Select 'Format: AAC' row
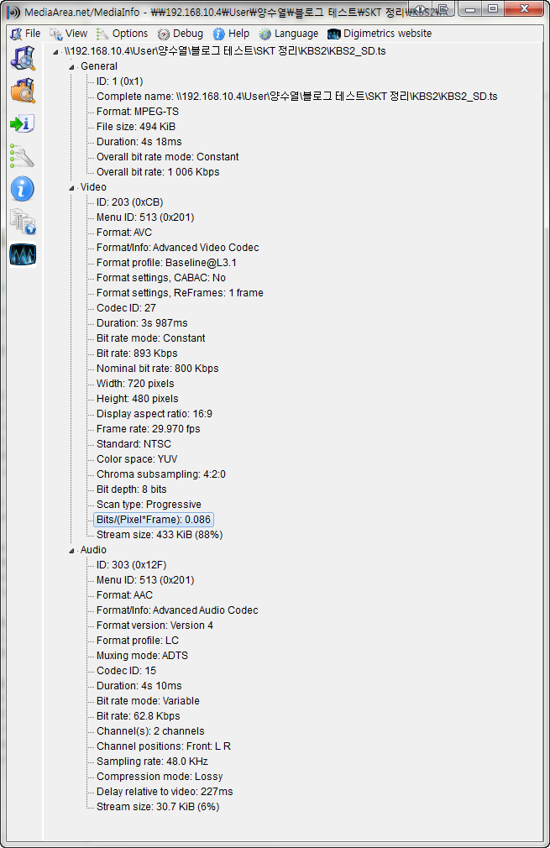This screenshot has width=550, height=848. (x=124, y=595)
